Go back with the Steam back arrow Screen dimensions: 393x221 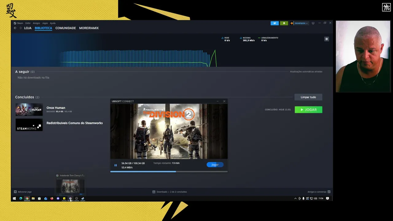point(15,28)
